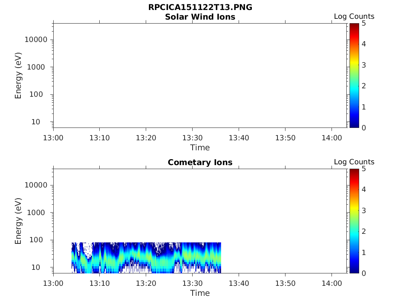Click the 3 label on bottom colorbar

pos(364,211)
